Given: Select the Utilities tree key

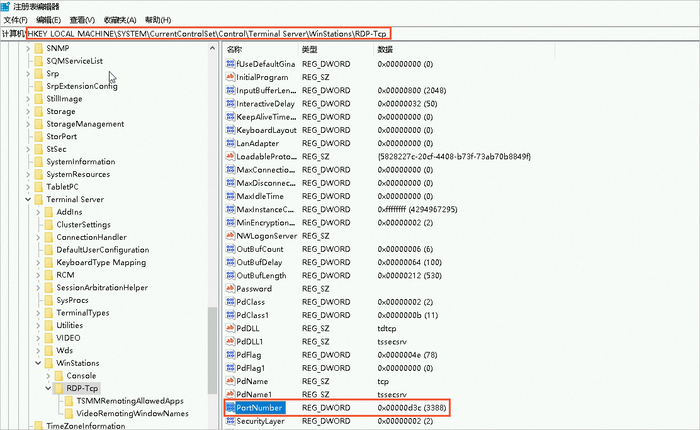Looking at the screenshot, I should (x=70, y=325).
